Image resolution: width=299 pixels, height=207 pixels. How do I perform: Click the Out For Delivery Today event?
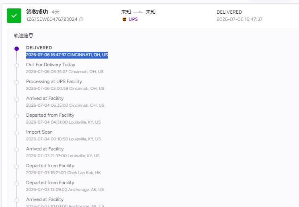click(51, 65)
